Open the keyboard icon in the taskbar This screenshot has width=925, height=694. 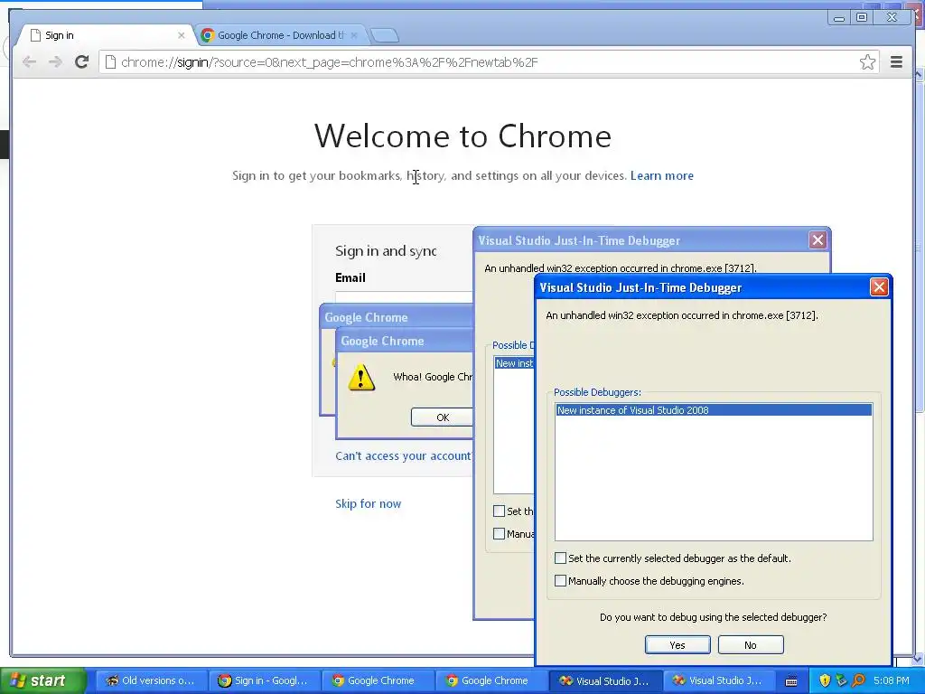791,680
